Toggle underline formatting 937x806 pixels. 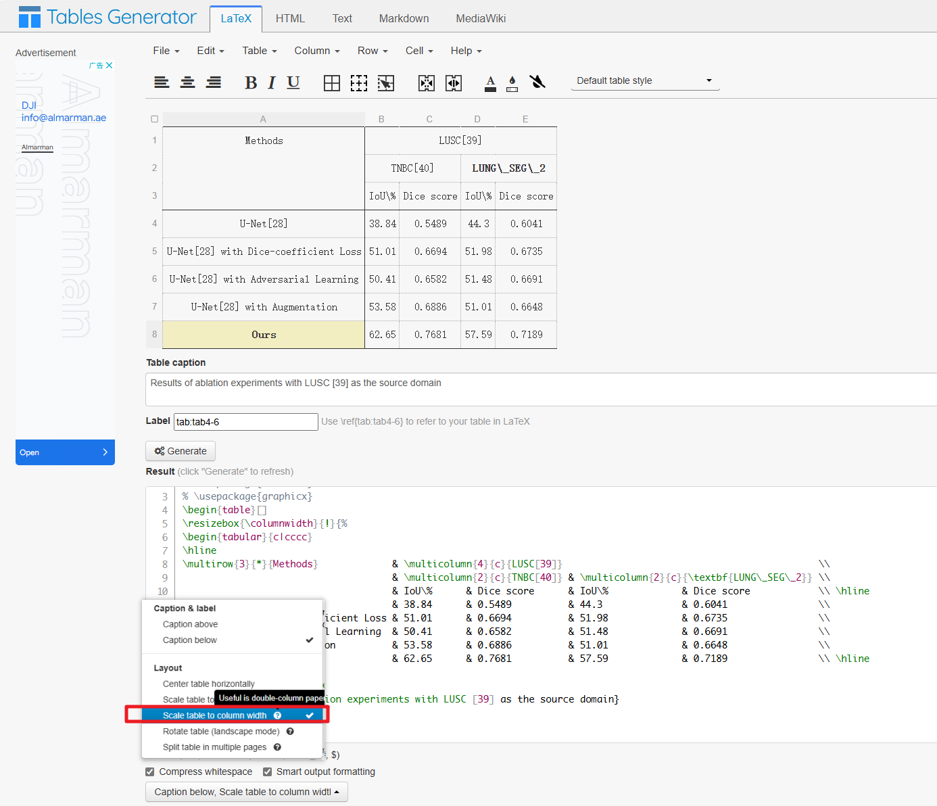tap(293, 82)
